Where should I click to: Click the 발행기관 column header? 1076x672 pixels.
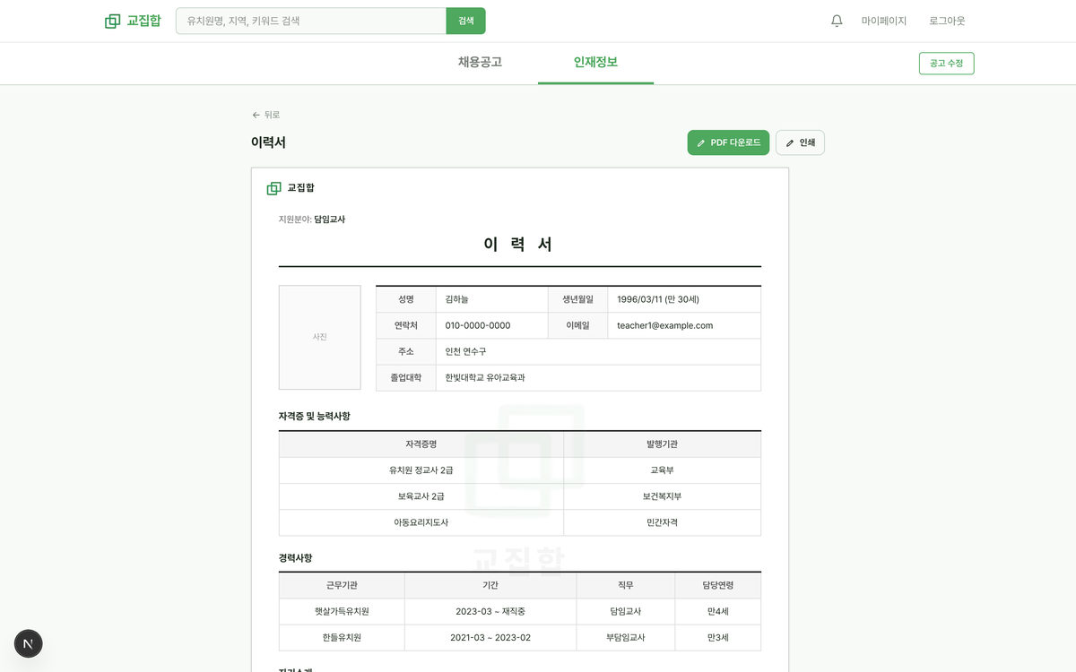click(x=663, y=444)
